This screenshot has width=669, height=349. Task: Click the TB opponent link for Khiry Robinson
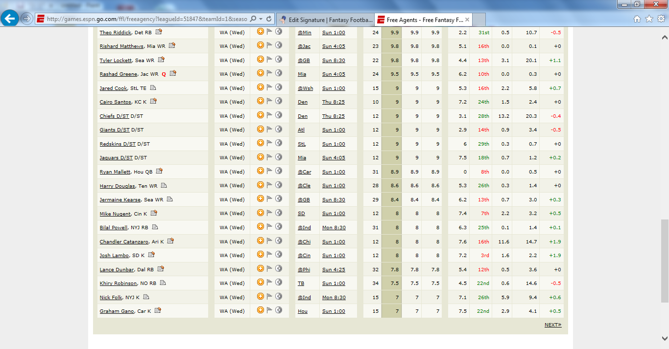tap(301, 283)
